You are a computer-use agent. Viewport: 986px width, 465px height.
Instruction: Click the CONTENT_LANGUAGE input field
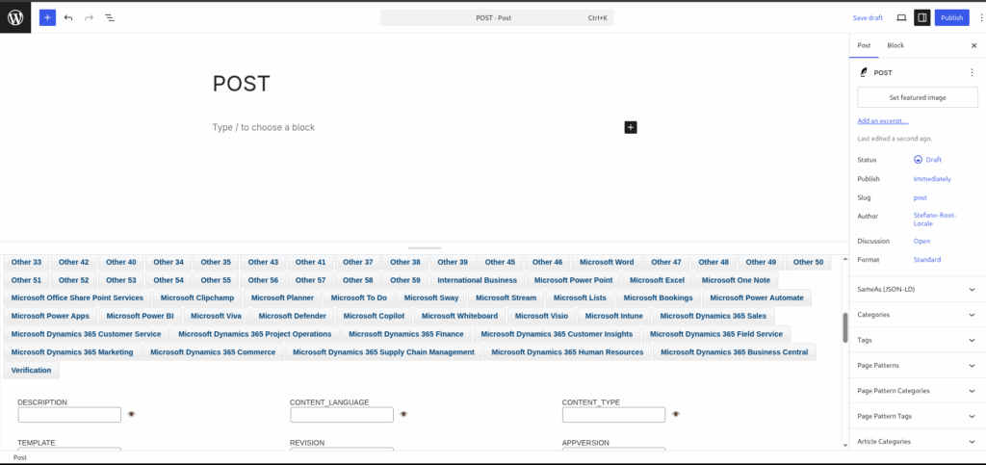click(342, 415)
